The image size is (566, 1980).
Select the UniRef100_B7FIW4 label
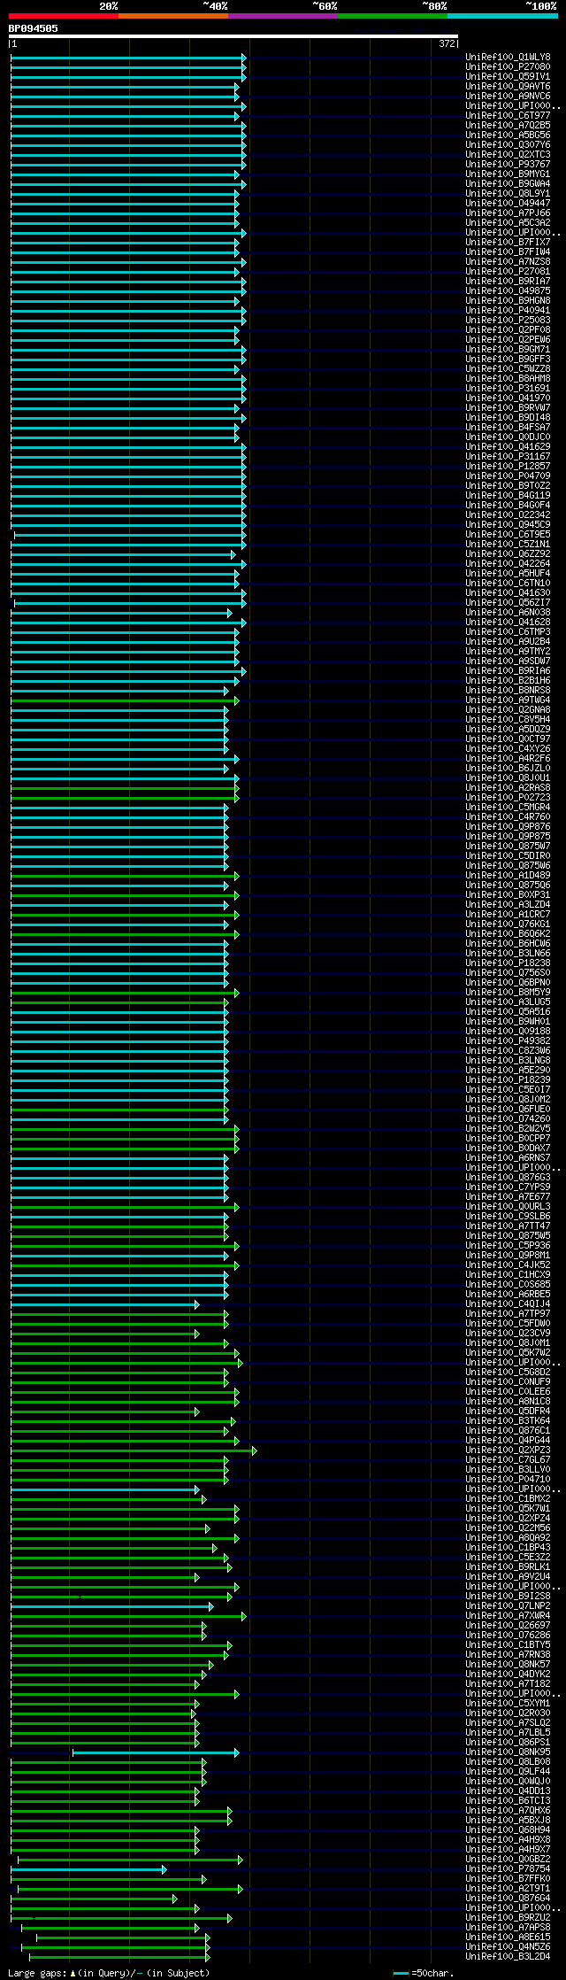click(508, 252)
